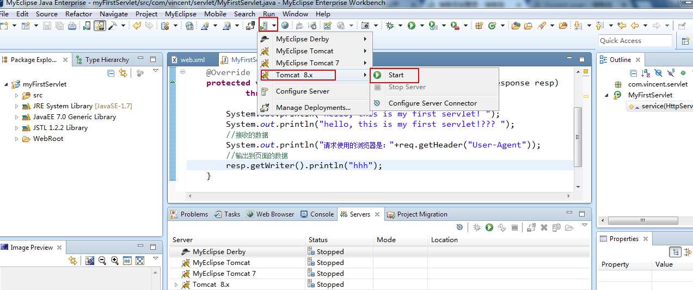Click the New Java Package toolbar icon

(x=479, y=26)
